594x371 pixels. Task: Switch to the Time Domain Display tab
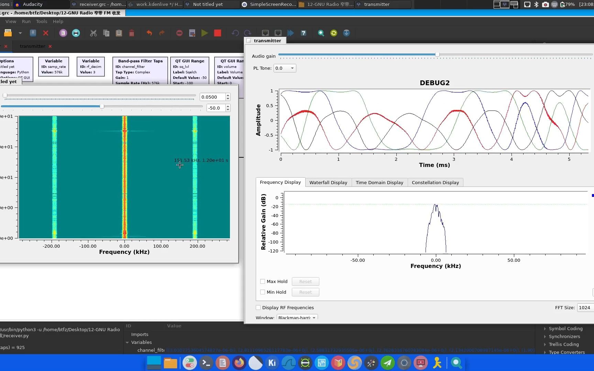[379, 182]
